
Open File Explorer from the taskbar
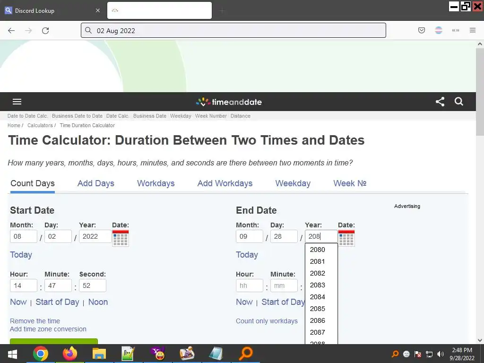[x=99, y=354]
